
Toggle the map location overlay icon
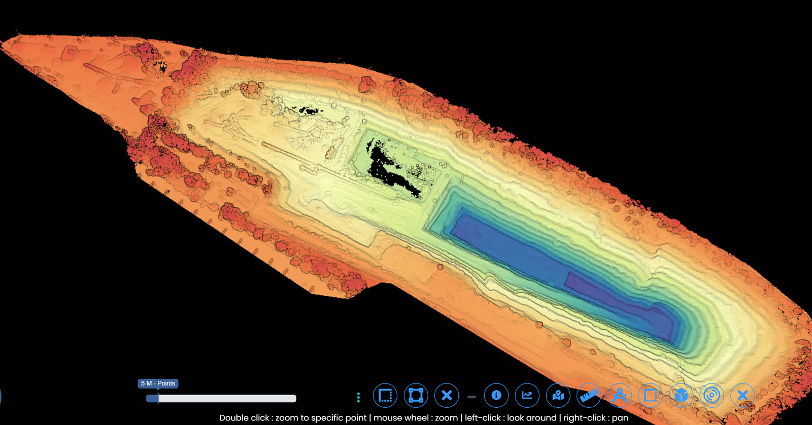coord(558,396)
